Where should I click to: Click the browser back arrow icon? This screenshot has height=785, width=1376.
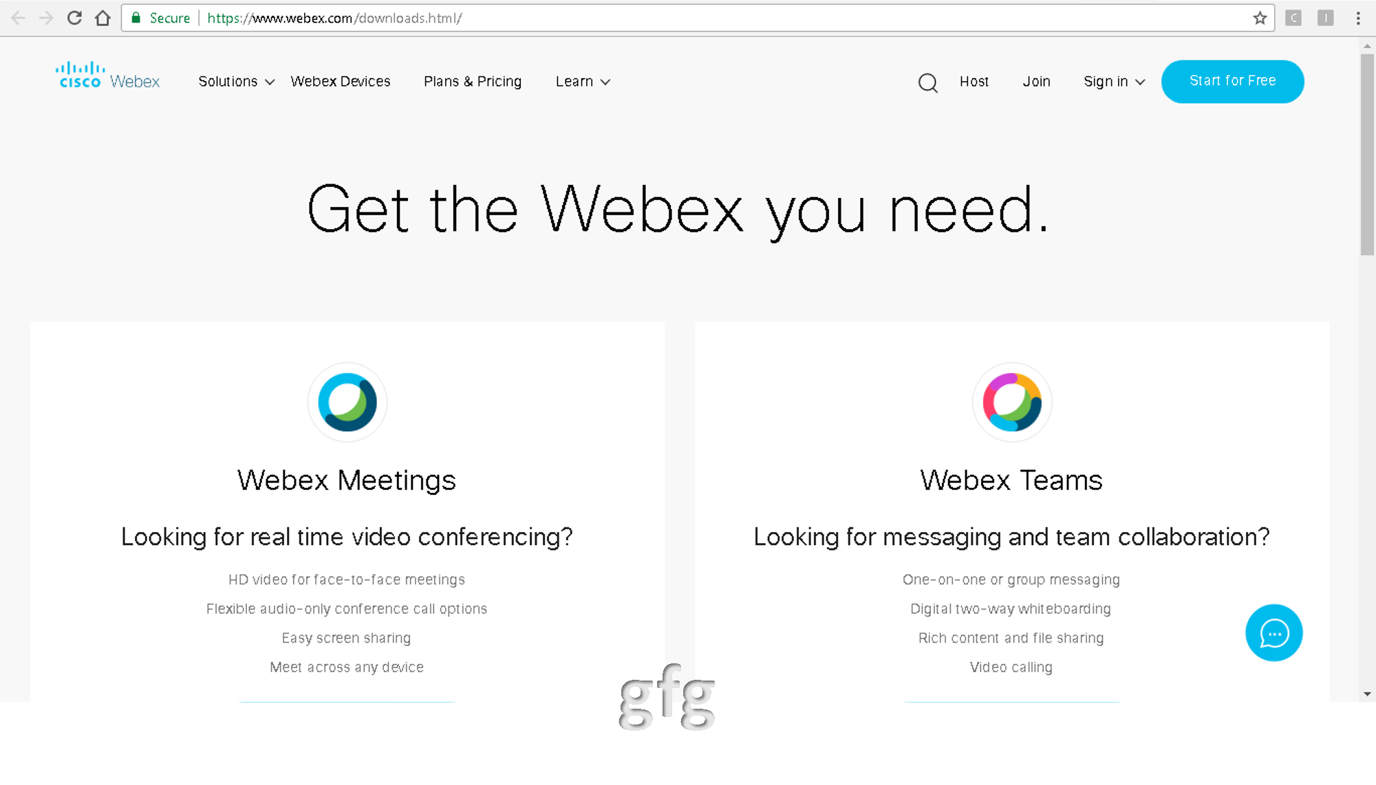17,18
